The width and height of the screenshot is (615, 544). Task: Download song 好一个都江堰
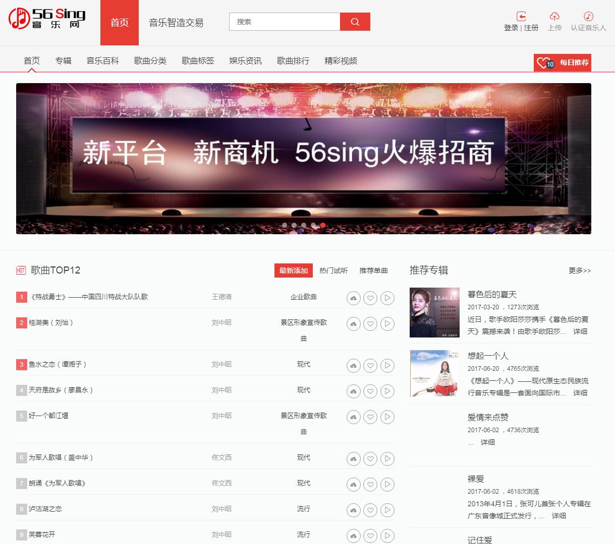pyautogui.click(x=353, y=417)
